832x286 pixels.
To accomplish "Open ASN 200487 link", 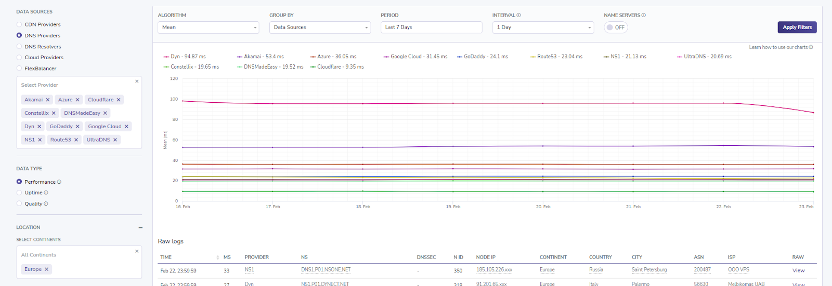I will coord(702,270).
